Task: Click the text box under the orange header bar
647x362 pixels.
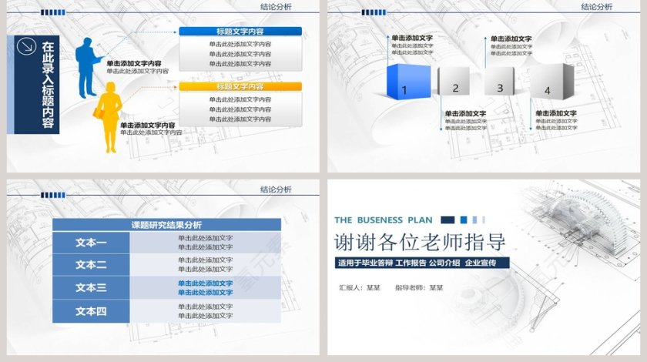Action: pos(240,109)
